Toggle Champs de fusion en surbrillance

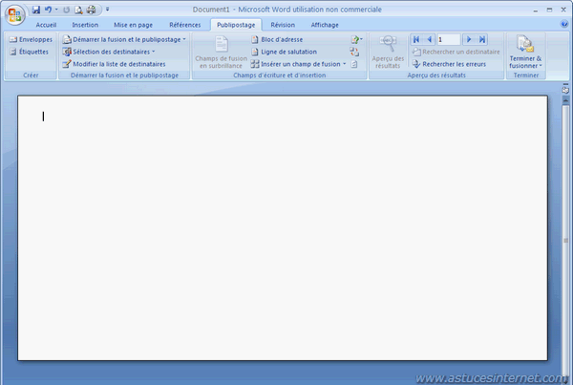tap(222, 52)
